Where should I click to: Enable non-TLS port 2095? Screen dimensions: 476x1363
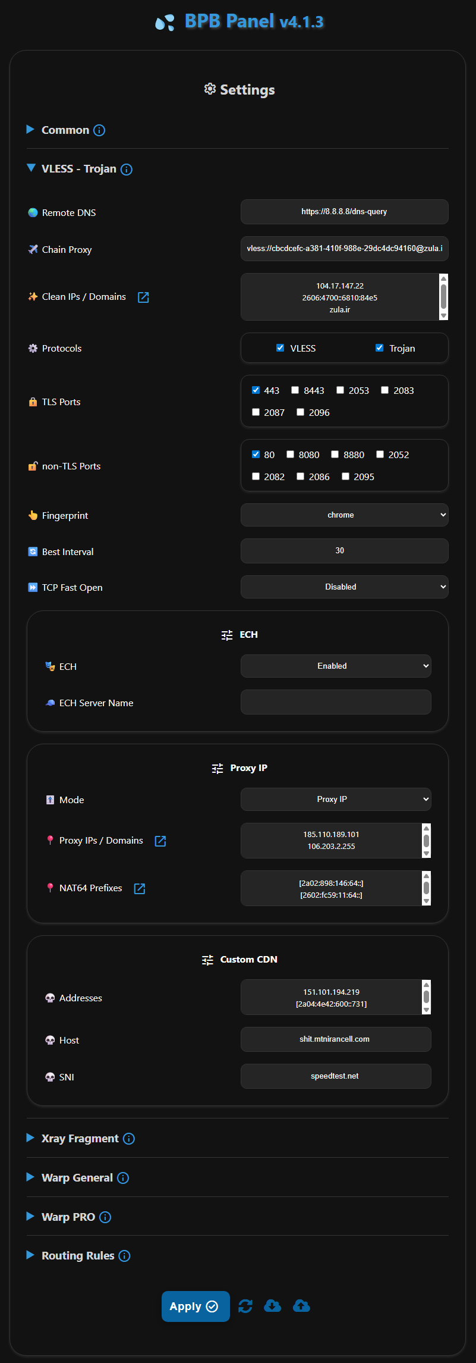(x=345, y=477)
